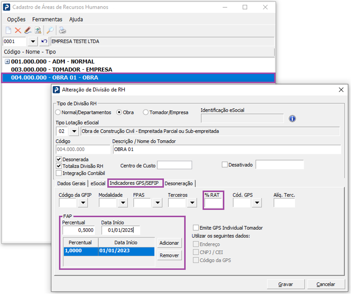351x295 pixels.
Task: Click the % RAT input field
Action: [214, 203]
